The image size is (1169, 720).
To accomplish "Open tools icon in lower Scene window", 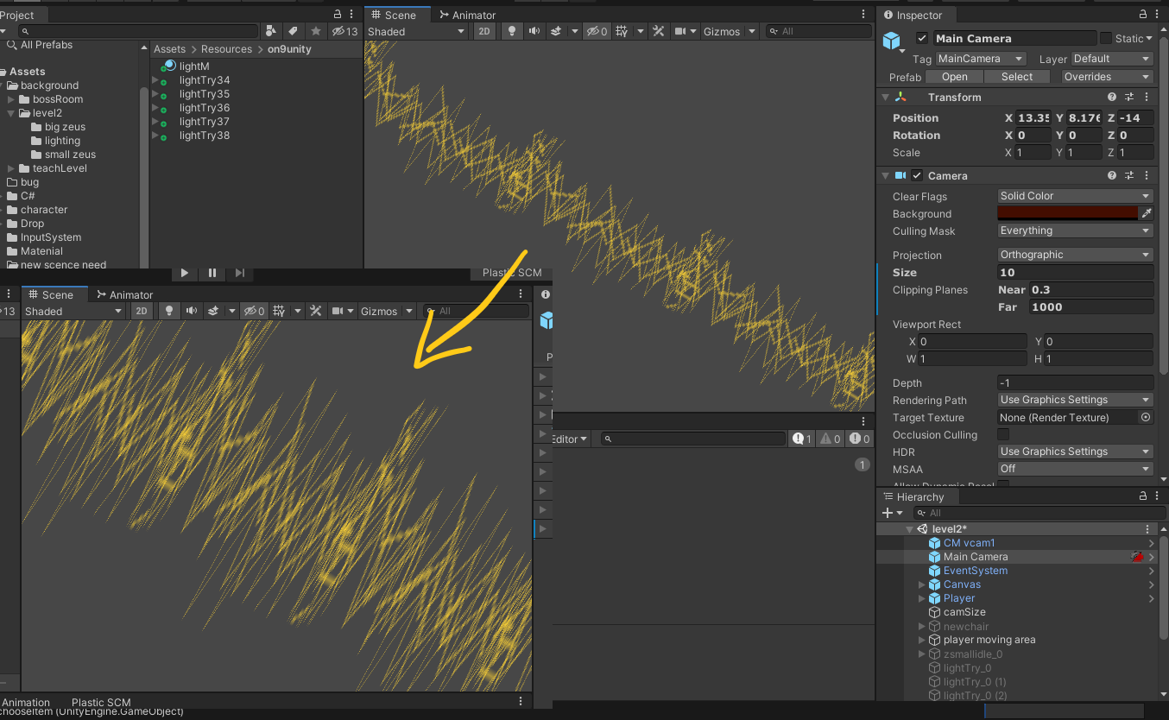I will pos(316,311).
